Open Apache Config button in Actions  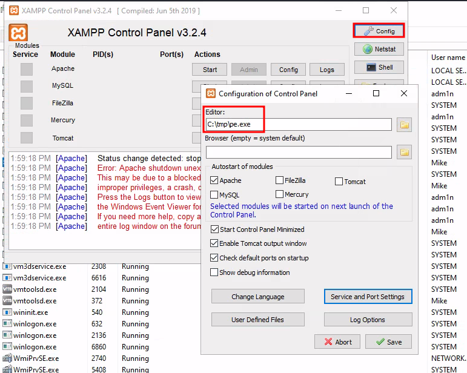tap(288, 70)
